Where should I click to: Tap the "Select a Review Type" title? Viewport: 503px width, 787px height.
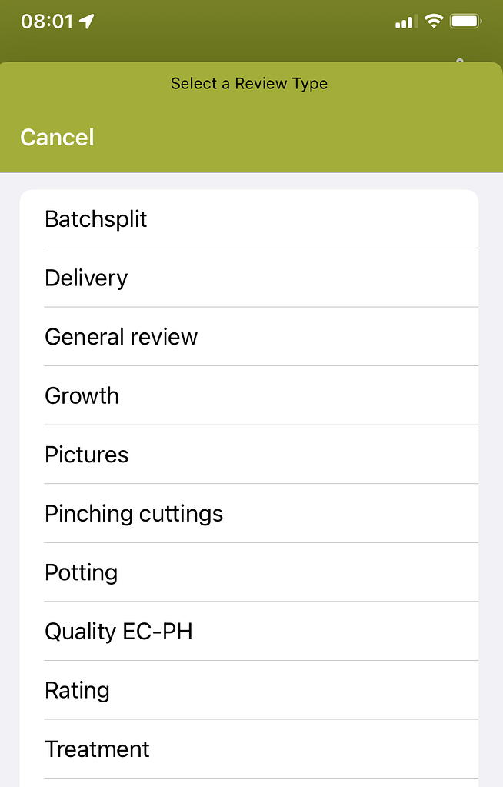pyautogui.click(x=249, y=83)
